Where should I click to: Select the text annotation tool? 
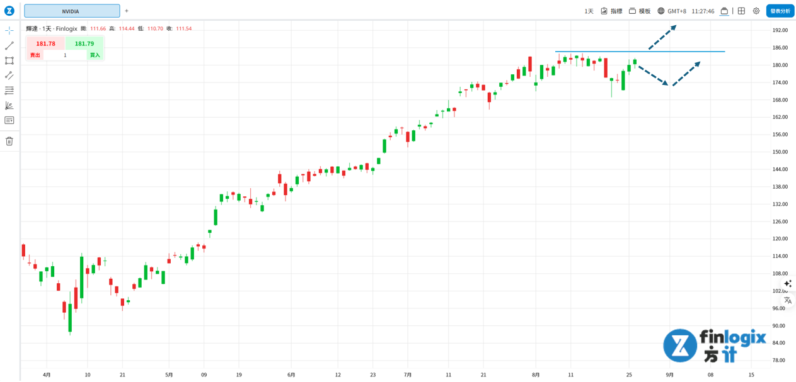click(x=9, y=120)
